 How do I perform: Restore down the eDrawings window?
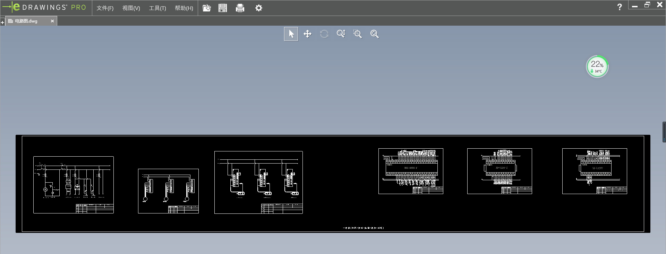point(647,5)
